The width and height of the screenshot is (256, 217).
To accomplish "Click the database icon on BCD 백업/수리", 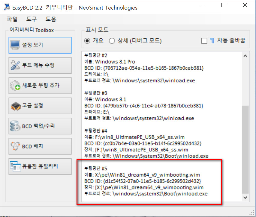I will (15, 126).
